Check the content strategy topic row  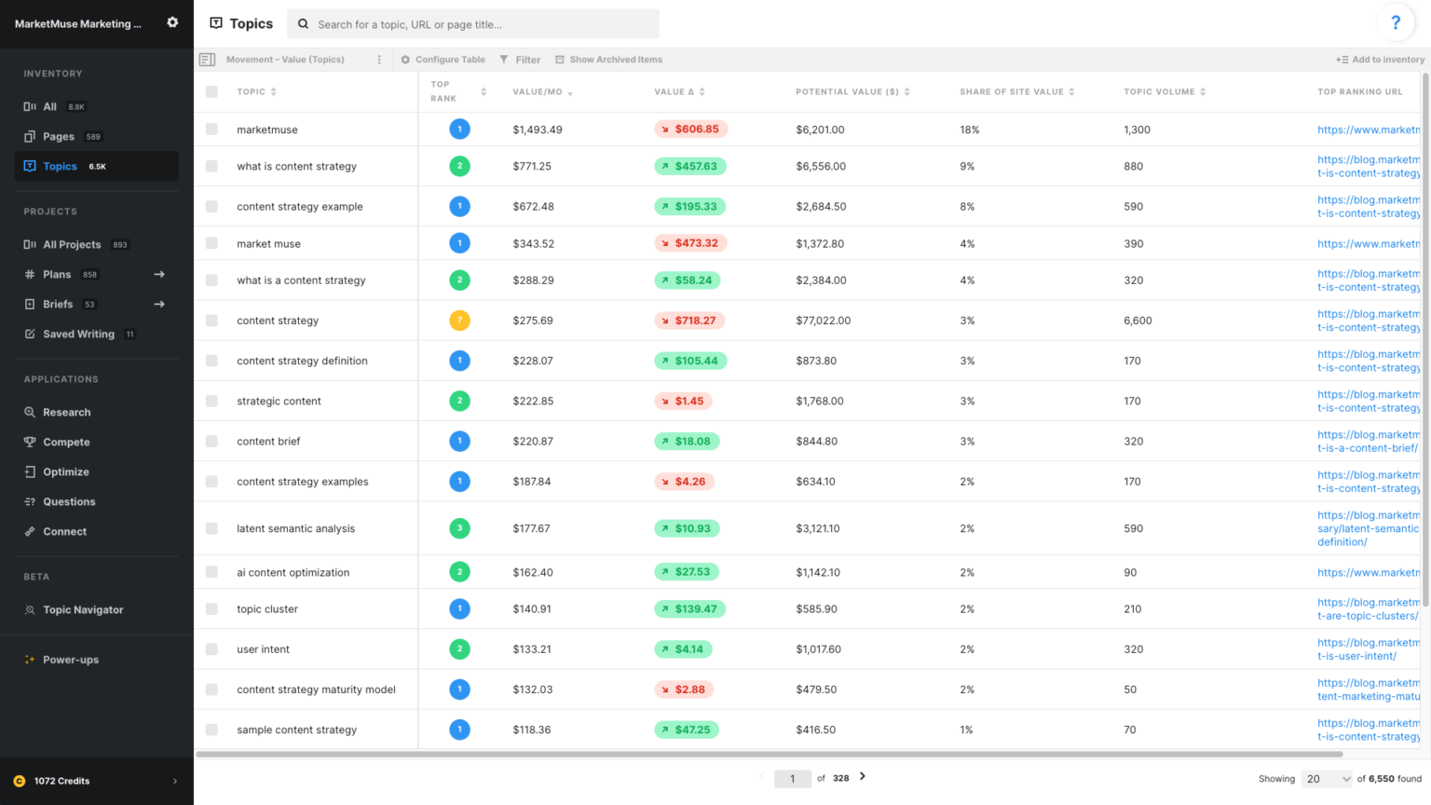click(x=211, y=320)
